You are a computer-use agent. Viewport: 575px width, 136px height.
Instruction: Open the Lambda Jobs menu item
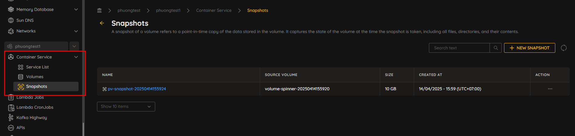point(30,97)
